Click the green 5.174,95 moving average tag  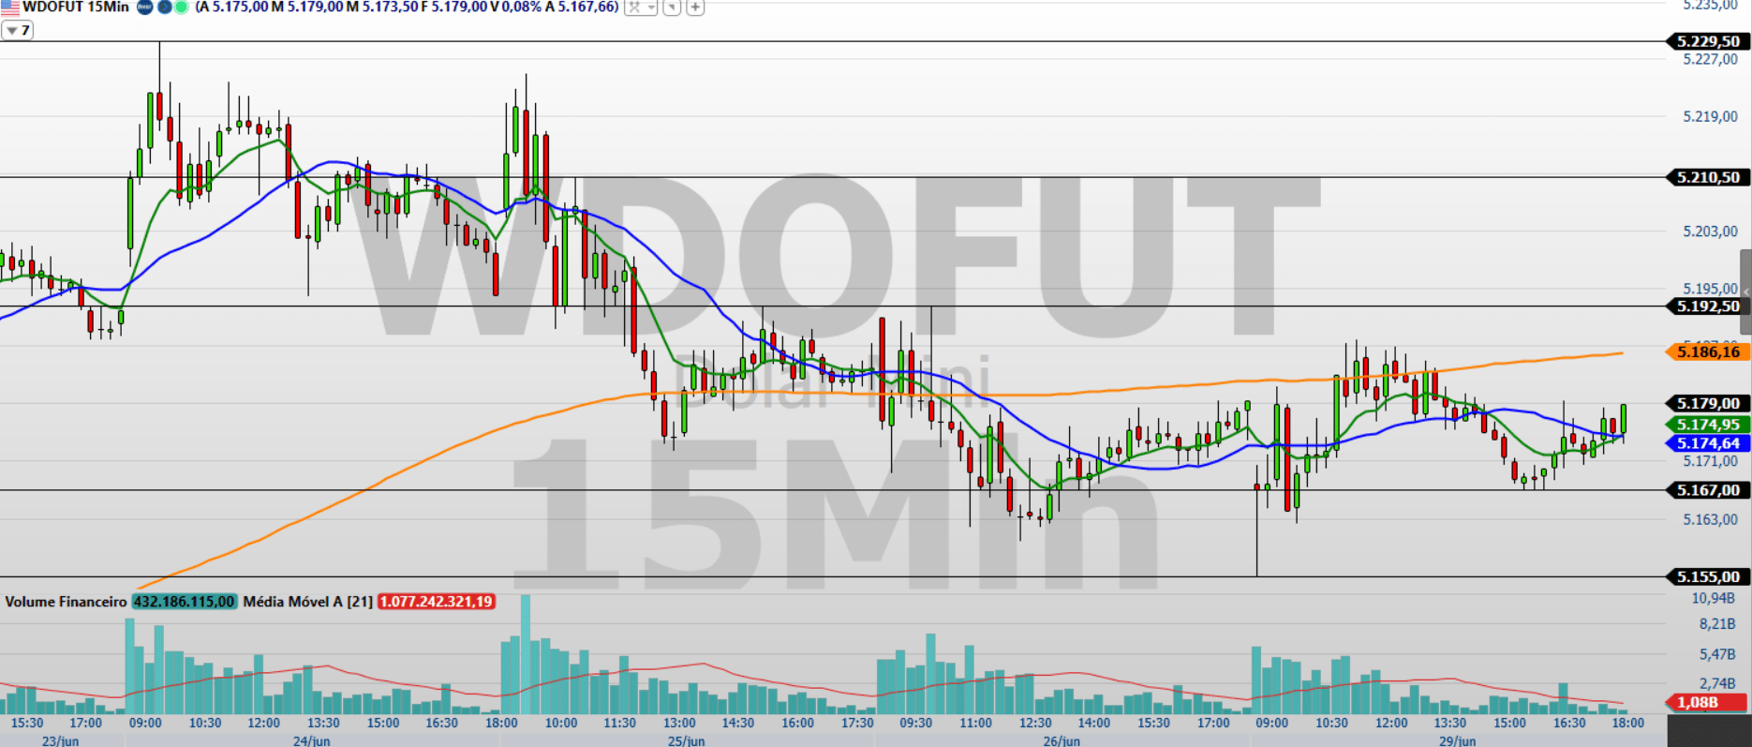tap(1708, 425)
